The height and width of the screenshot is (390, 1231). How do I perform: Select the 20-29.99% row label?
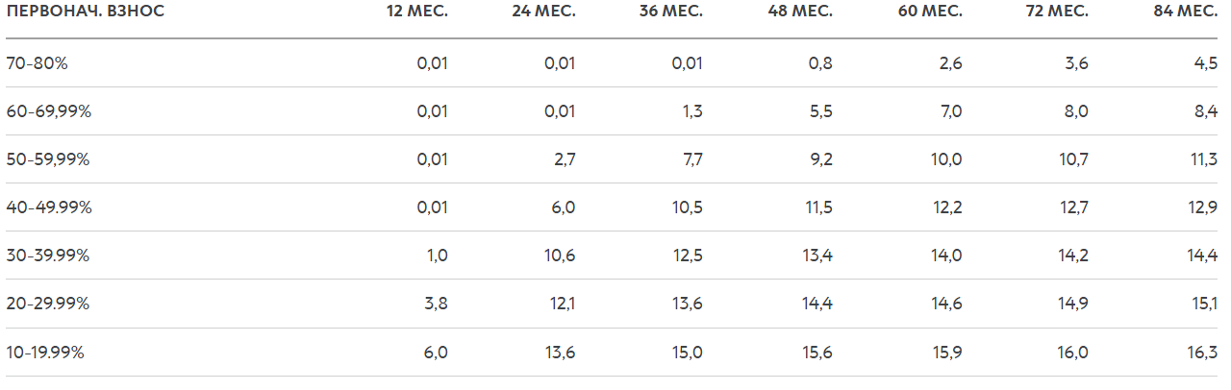click(x=48, y=304)
